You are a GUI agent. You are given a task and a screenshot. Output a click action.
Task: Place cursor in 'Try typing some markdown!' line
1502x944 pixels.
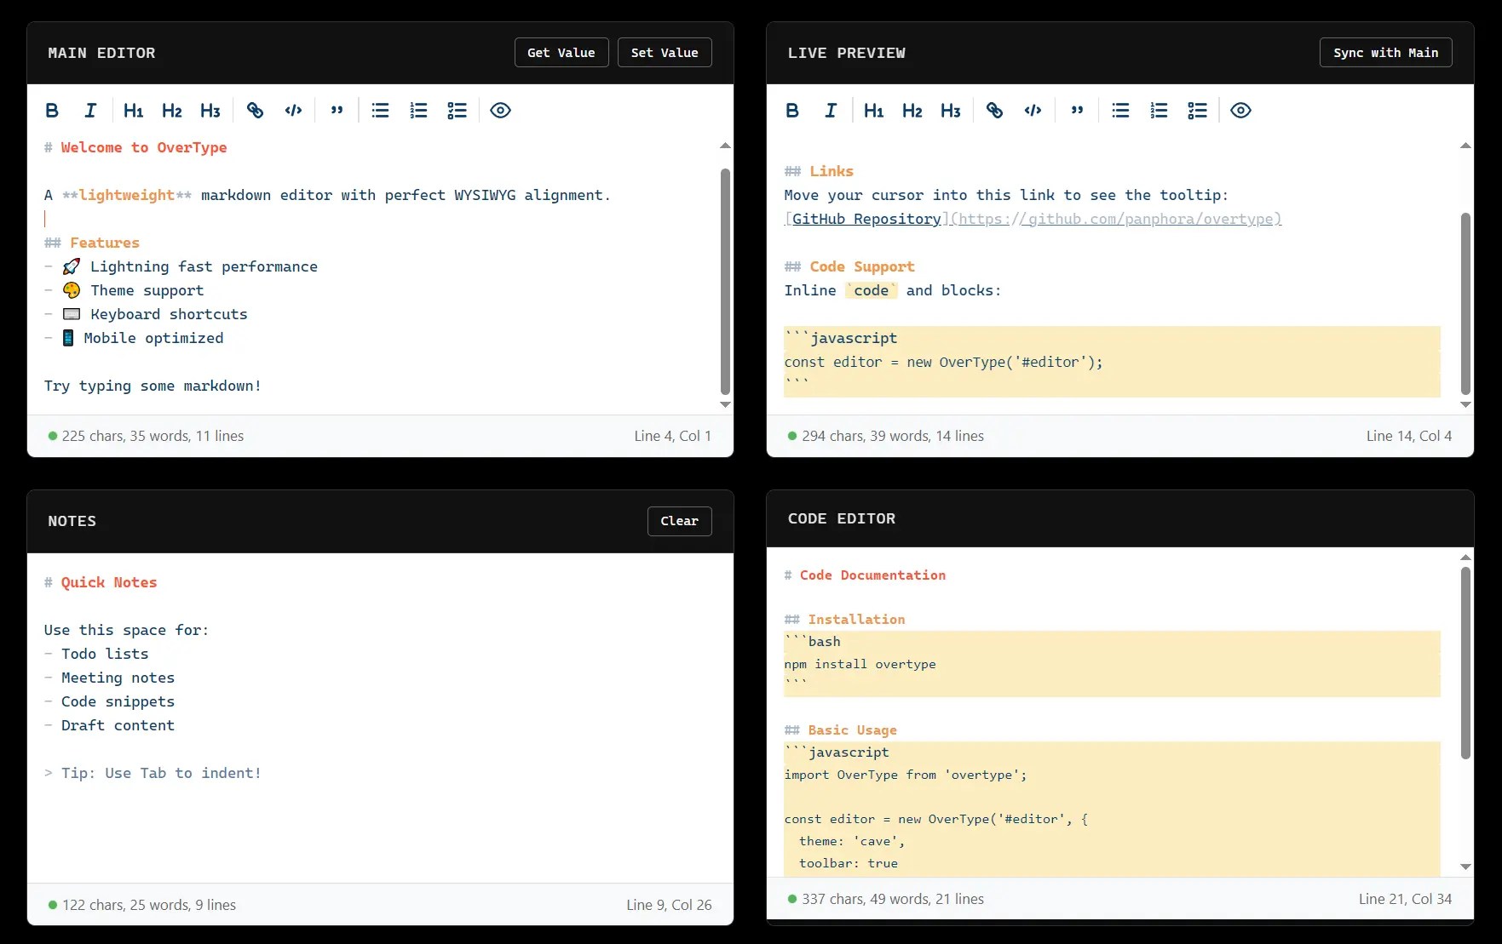(153, 386)
